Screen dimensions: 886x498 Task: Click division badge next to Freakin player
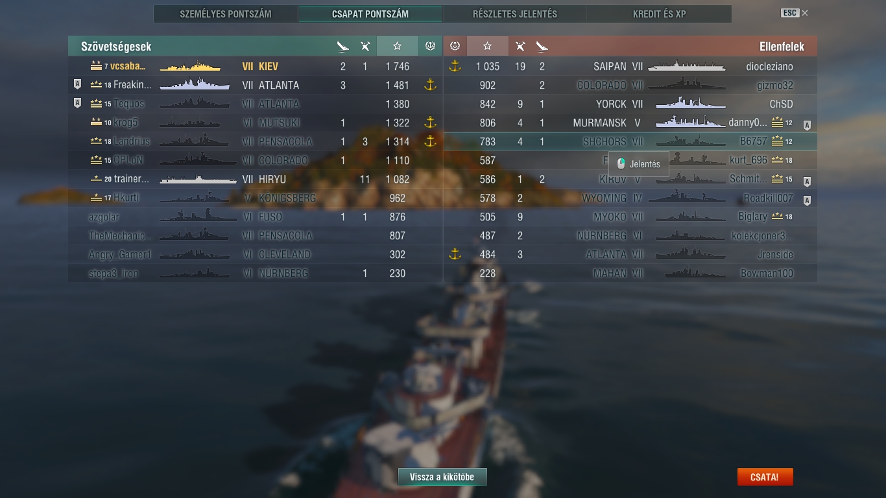(x=77, y=84)
